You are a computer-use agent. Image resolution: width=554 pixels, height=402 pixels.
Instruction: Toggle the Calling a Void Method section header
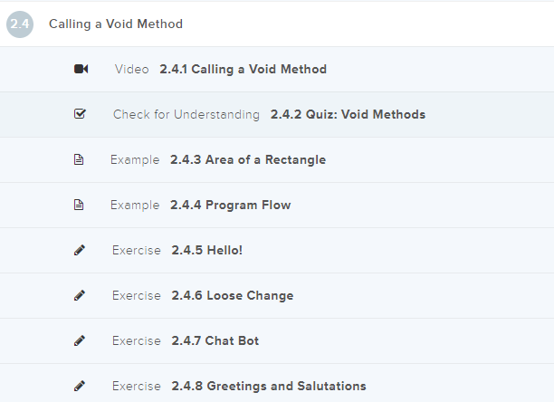click(116, 24)
